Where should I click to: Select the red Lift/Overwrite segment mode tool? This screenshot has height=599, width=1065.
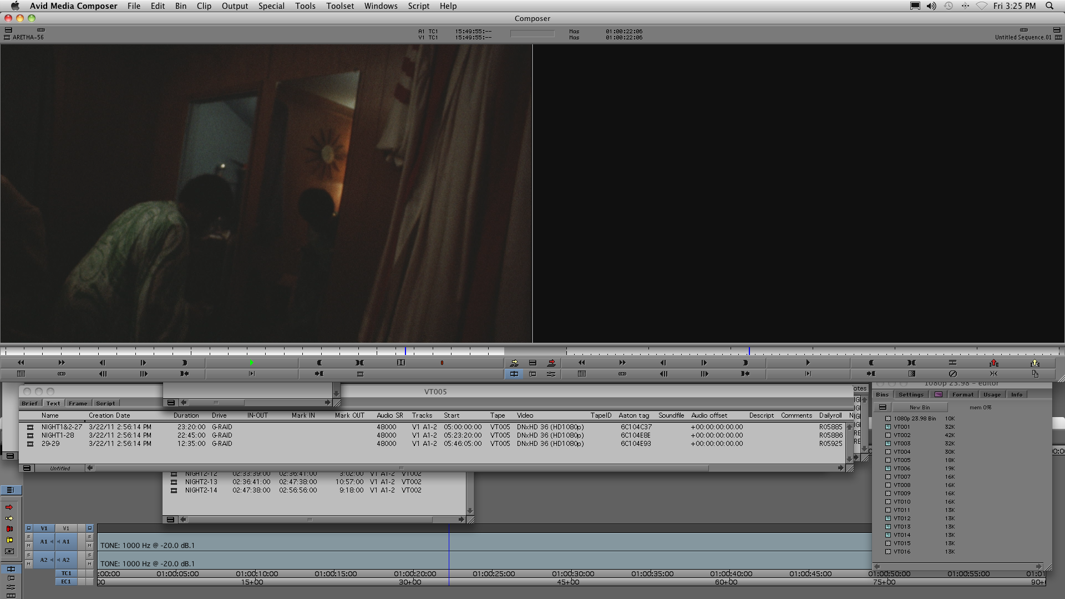click(9, 529)
